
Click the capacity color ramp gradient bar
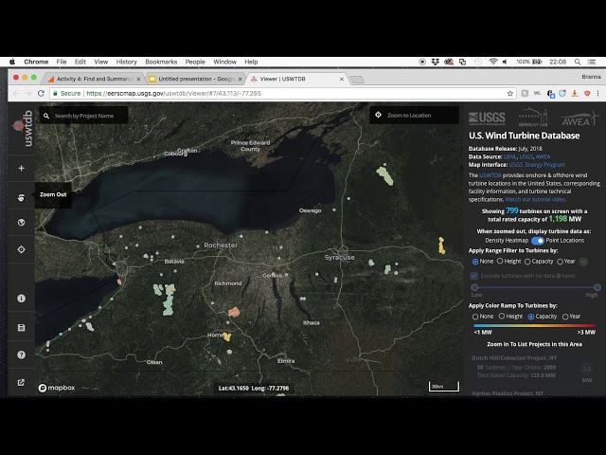534,326
